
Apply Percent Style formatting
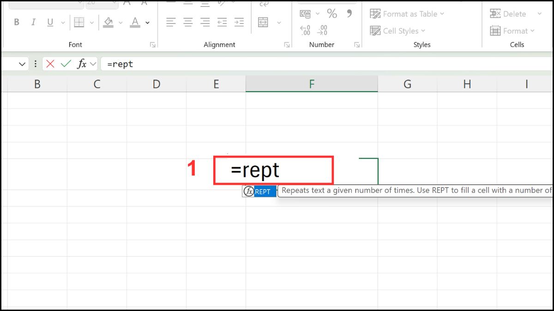coord(331,14)
